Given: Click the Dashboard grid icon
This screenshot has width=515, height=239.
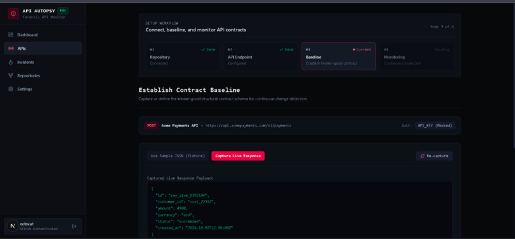Looking at the screenshot, I should point(11,35).
